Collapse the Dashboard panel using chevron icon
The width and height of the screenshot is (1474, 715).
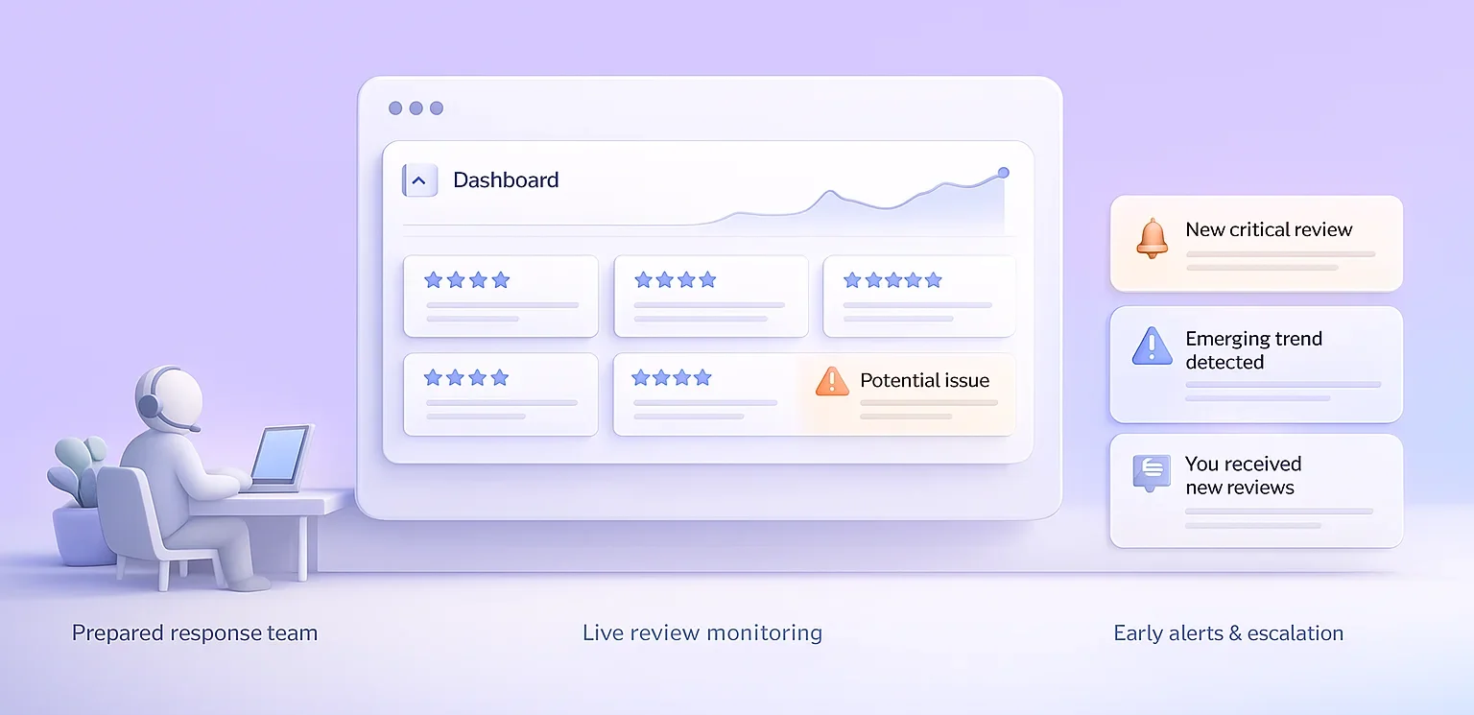[419, 180]
